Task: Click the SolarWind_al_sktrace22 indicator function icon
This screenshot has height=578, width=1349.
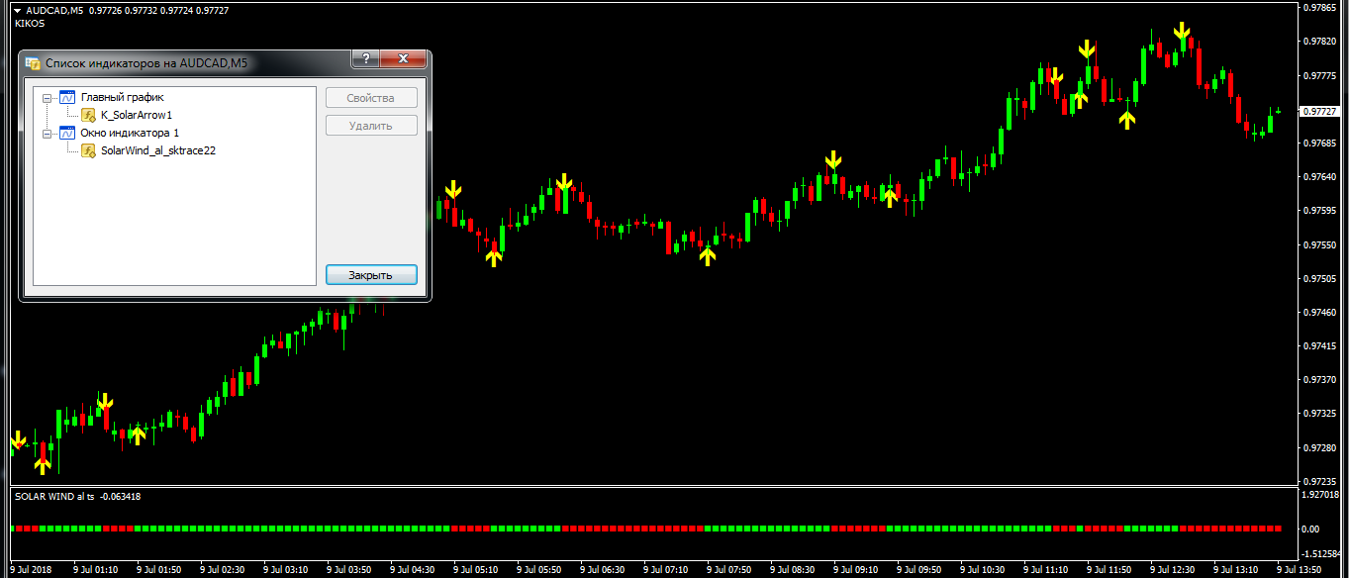Action: (88, 150)
